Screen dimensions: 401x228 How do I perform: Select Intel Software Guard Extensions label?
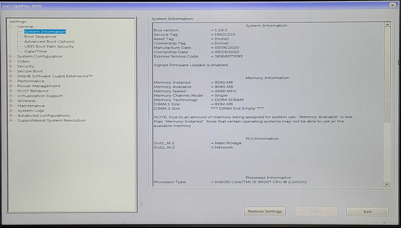pyautogui.click(x=55, y=76)
